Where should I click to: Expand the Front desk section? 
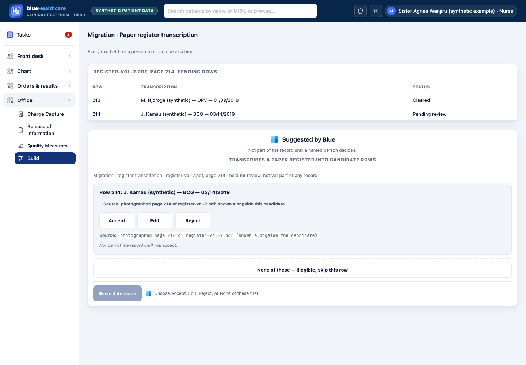pos(39,56)
